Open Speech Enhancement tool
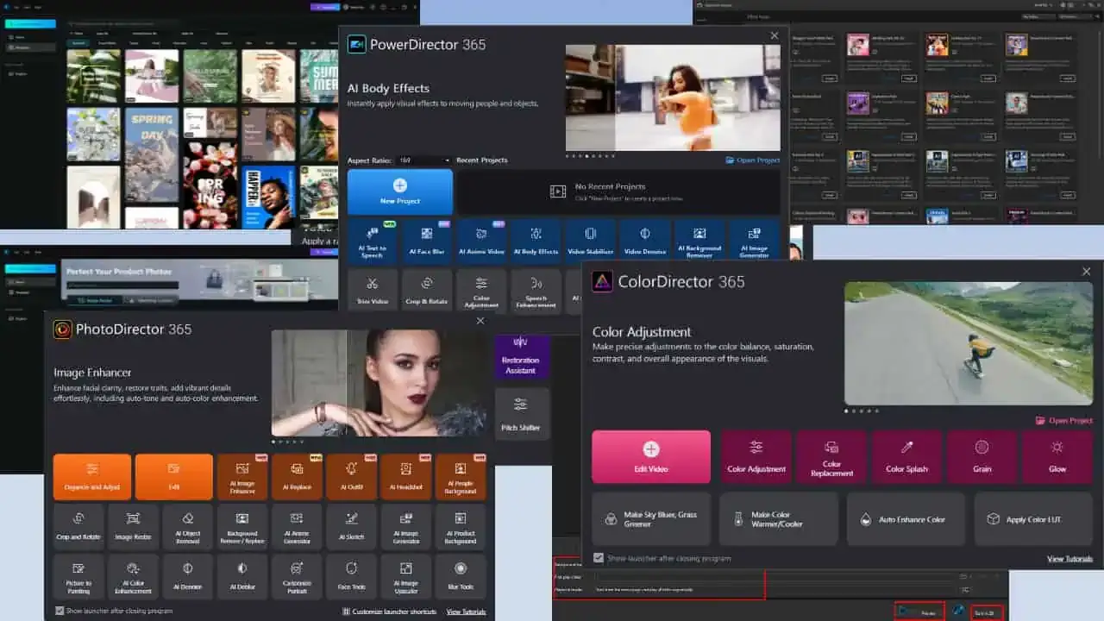Screen dimensions: 1104x621 (536, 291)
